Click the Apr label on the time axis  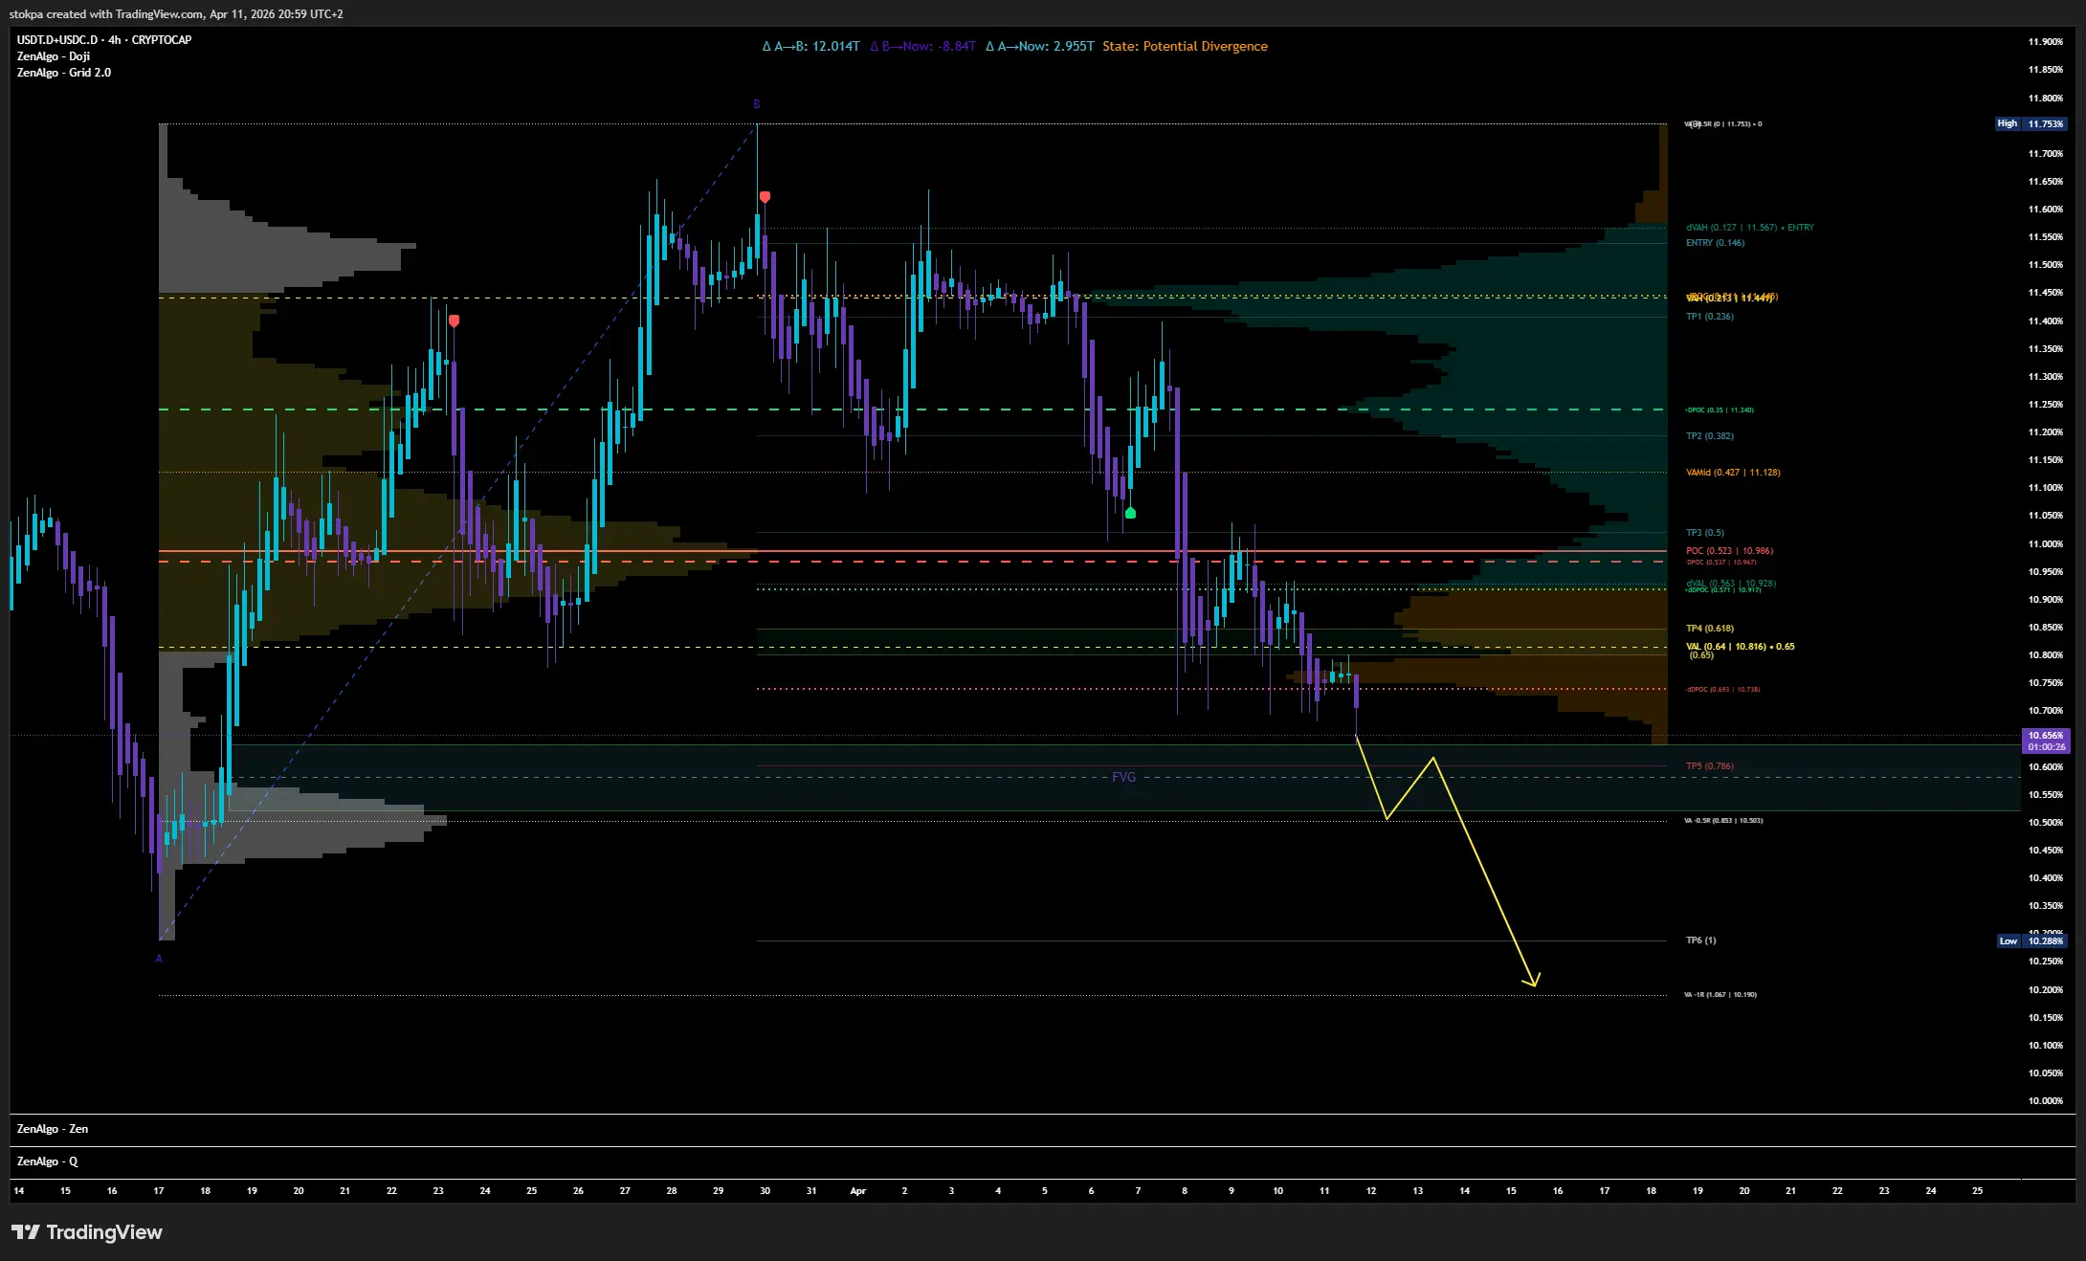click(857, 1191)
